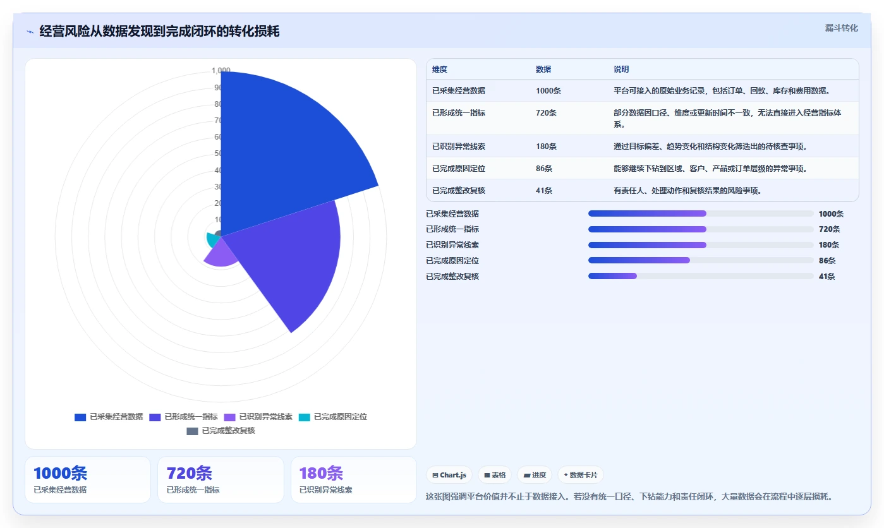884x528 pixels.
Task: Click 已完成整改复核 label in progress list
Action: tap(452, 277)
